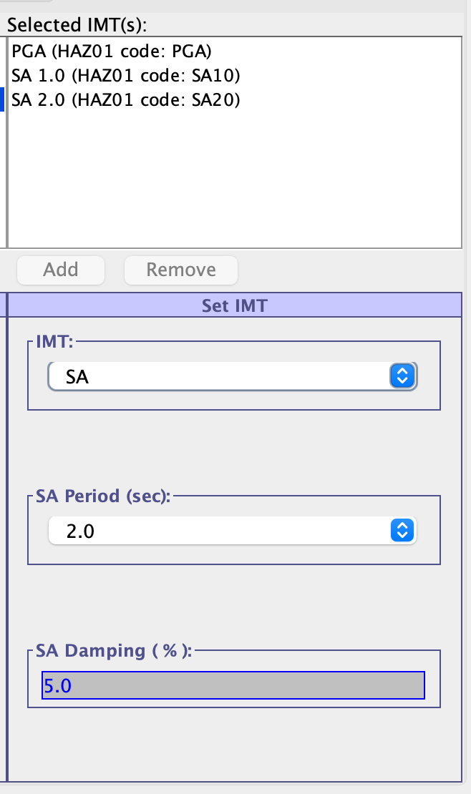
Task: Focus the SA Damping field containing 5.0
Action: [233, 686]
